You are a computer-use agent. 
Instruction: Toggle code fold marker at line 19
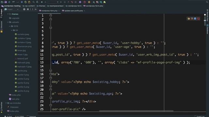(x=51, y=86)
